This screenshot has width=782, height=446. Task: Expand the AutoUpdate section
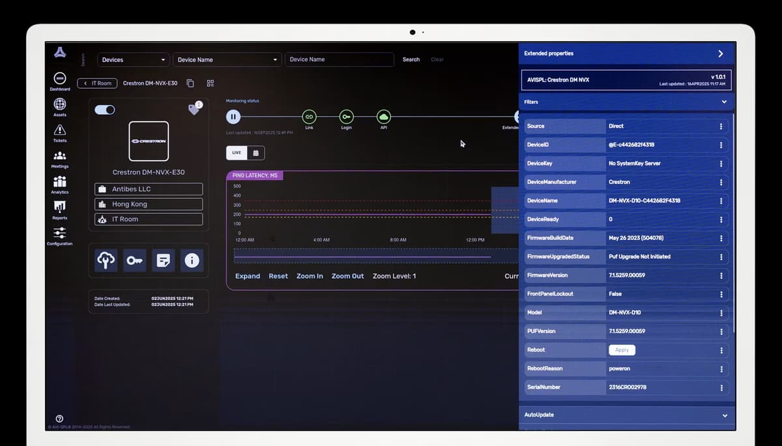(724, 415)
